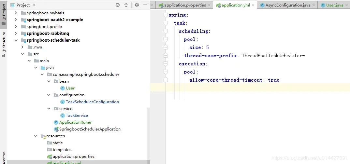
Task: Close the AsyncConfiguration.java tab
Action: click(x=314, y=5)
